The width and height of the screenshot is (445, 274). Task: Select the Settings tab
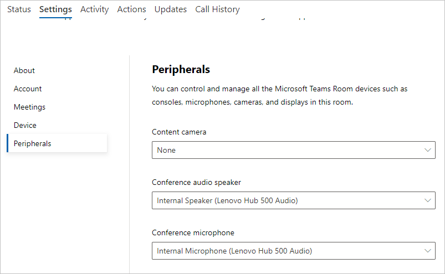click(x=55, y=9)
